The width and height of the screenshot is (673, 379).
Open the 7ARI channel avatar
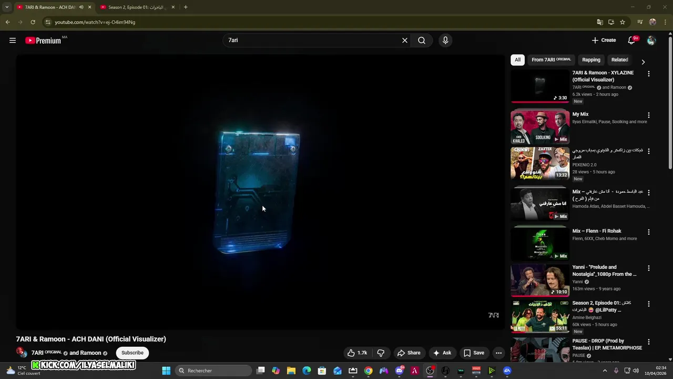22,352
